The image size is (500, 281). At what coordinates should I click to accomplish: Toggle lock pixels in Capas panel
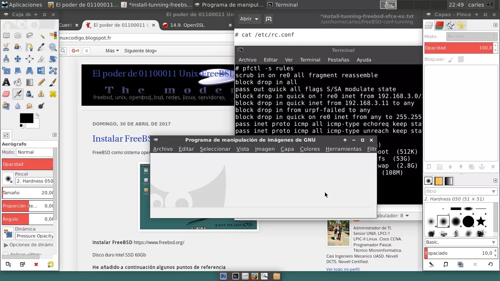click(x=451, y=59)
